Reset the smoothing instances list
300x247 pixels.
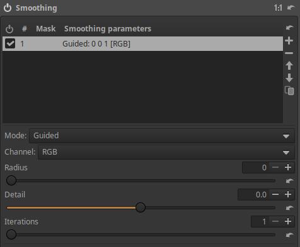pos(289,28)
